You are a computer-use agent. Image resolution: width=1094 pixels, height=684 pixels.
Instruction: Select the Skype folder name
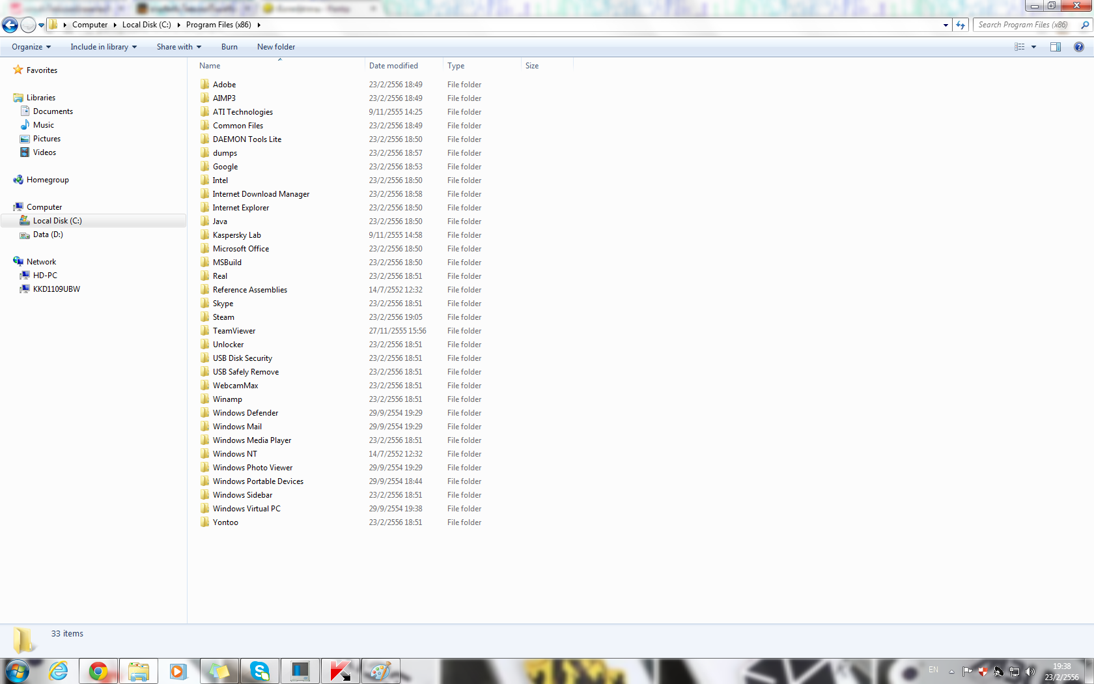(x=223, y=304)
